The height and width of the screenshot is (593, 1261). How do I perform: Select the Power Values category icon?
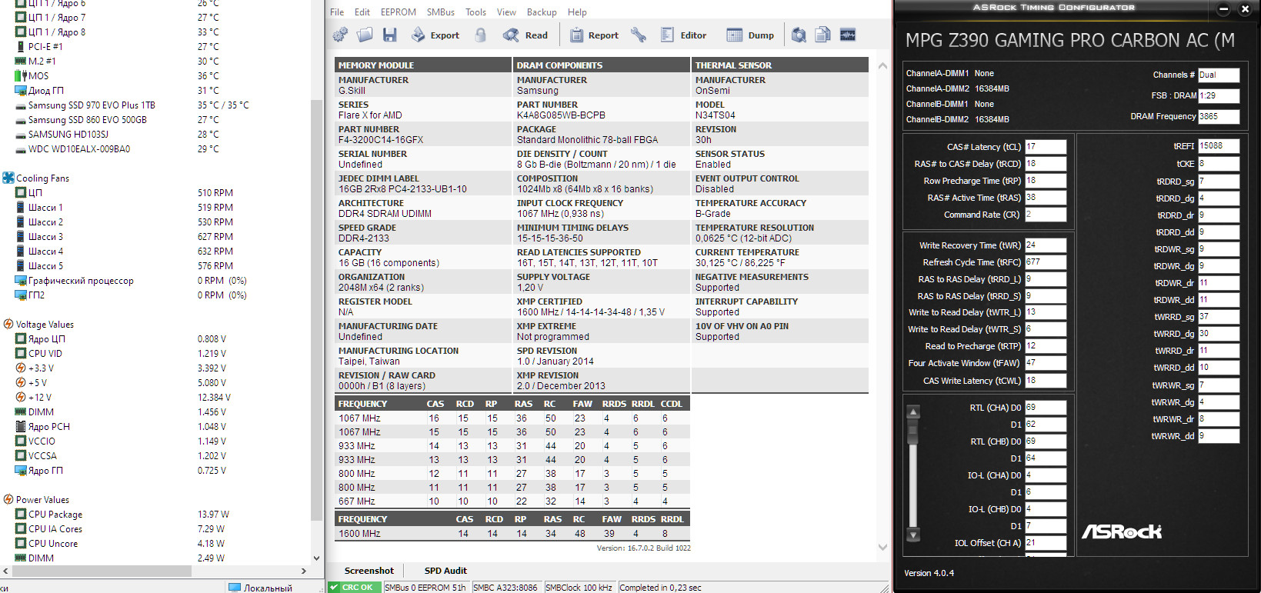[8, 499]
